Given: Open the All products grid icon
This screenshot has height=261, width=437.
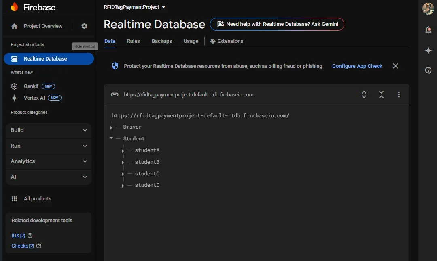Looking at the screenshot, I should tap(14, 199).
